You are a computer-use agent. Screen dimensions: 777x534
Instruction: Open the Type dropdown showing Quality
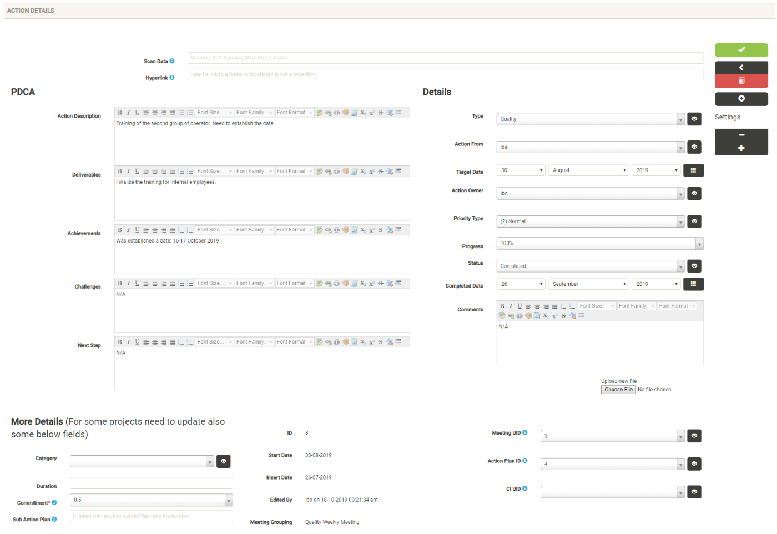click(591, 119)
